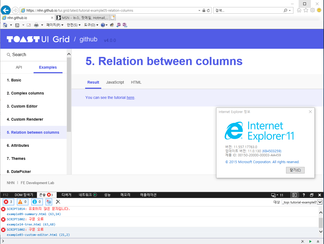Click inside the Search box in the sidebar
This screenshot has width=324, height=244.
[x=27, y=54]
